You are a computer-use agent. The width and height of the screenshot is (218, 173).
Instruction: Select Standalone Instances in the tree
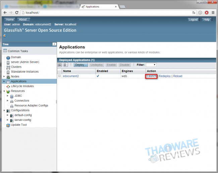click(x=25, y=72)
